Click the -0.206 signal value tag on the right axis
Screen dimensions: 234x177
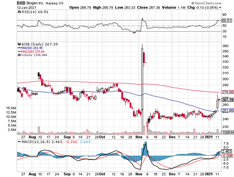point(227,156)
